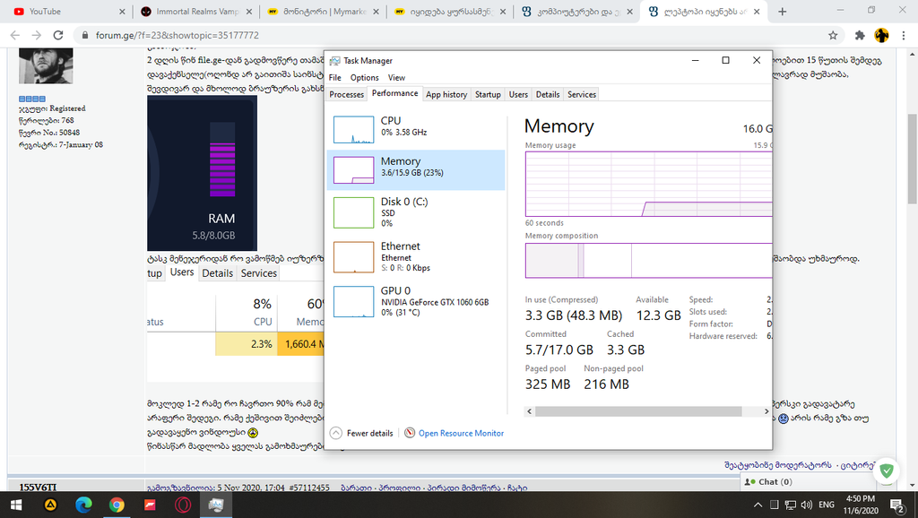The width and height of the screenshot is (918, 518).
Task: Click the 155V6TI username link
Action: pos(38,487)
